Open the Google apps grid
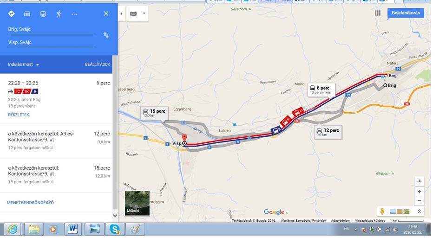The image size is (446, 250). click(378, 13)
